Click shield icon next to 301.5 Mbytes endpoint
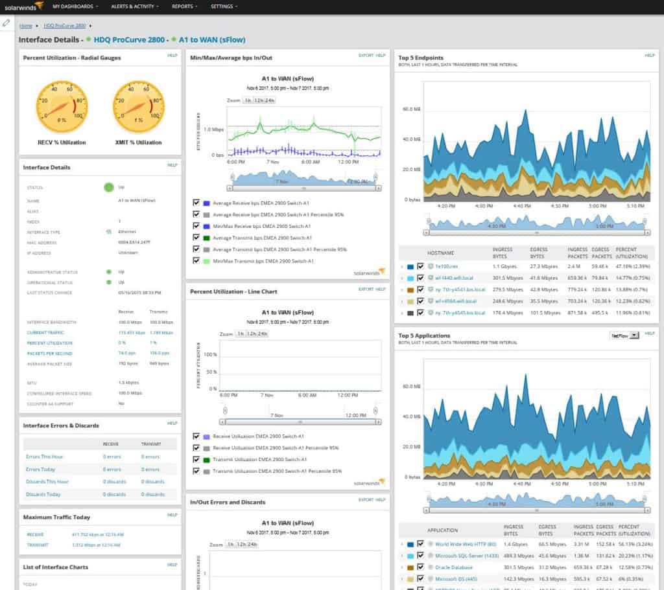The image size is (664, 590). 431,278
